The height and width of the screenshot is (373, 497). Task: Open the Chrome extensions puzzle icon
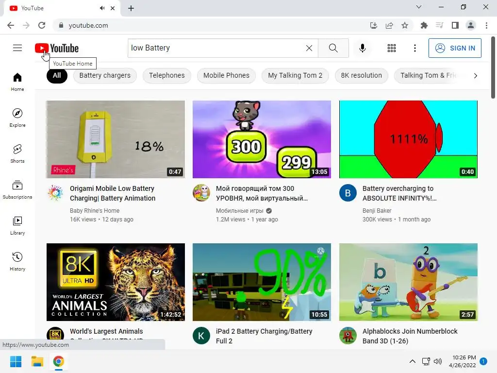(424, 25)
